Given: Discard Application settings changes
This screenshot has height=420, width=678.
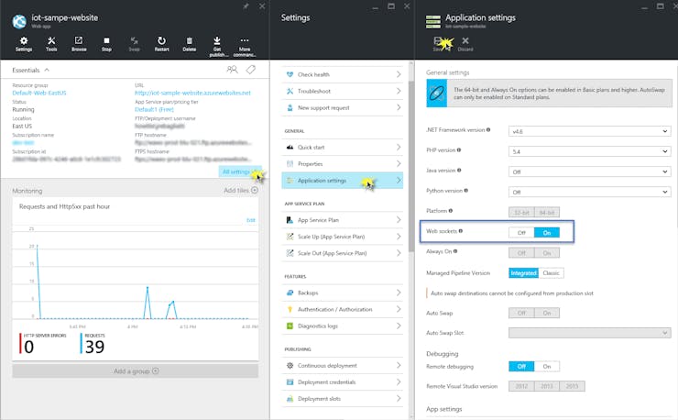Looking at the screenshot, I should click(465, 43).
